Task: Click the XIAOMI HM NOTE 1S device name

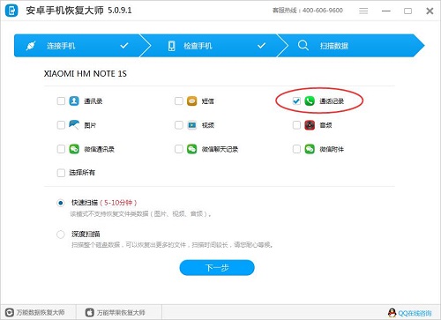Action: click(86, 74)
